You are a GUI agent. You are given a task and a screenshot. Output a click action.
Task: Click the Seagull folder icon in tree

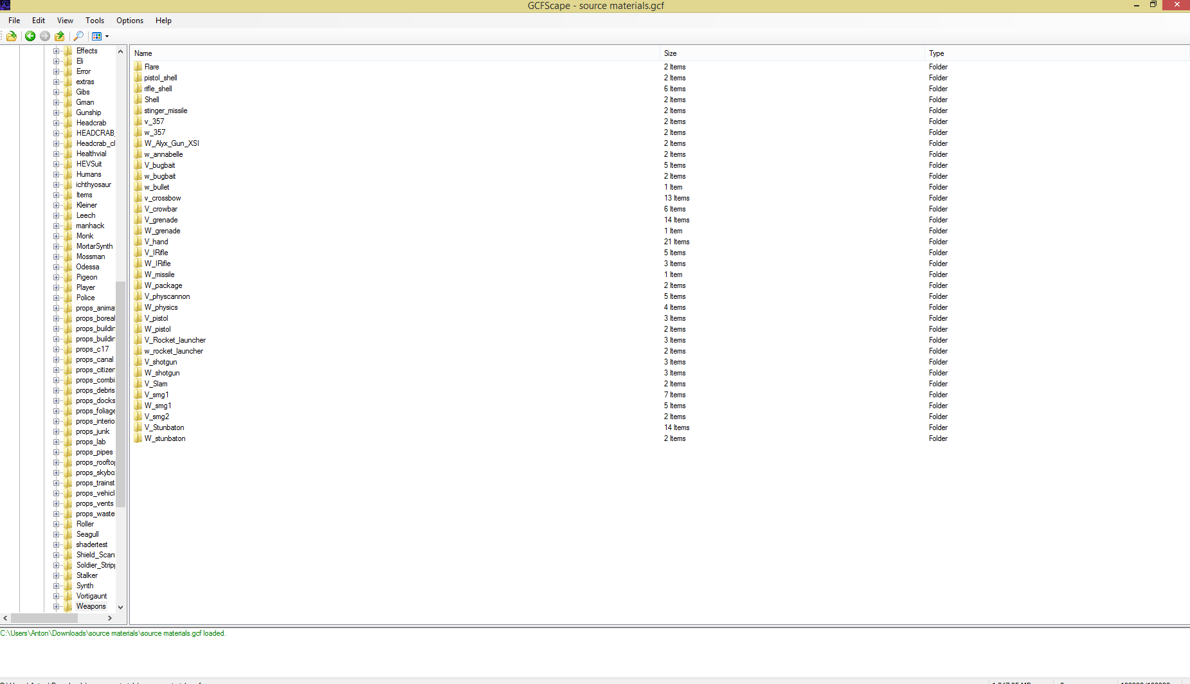coord(68,534)
